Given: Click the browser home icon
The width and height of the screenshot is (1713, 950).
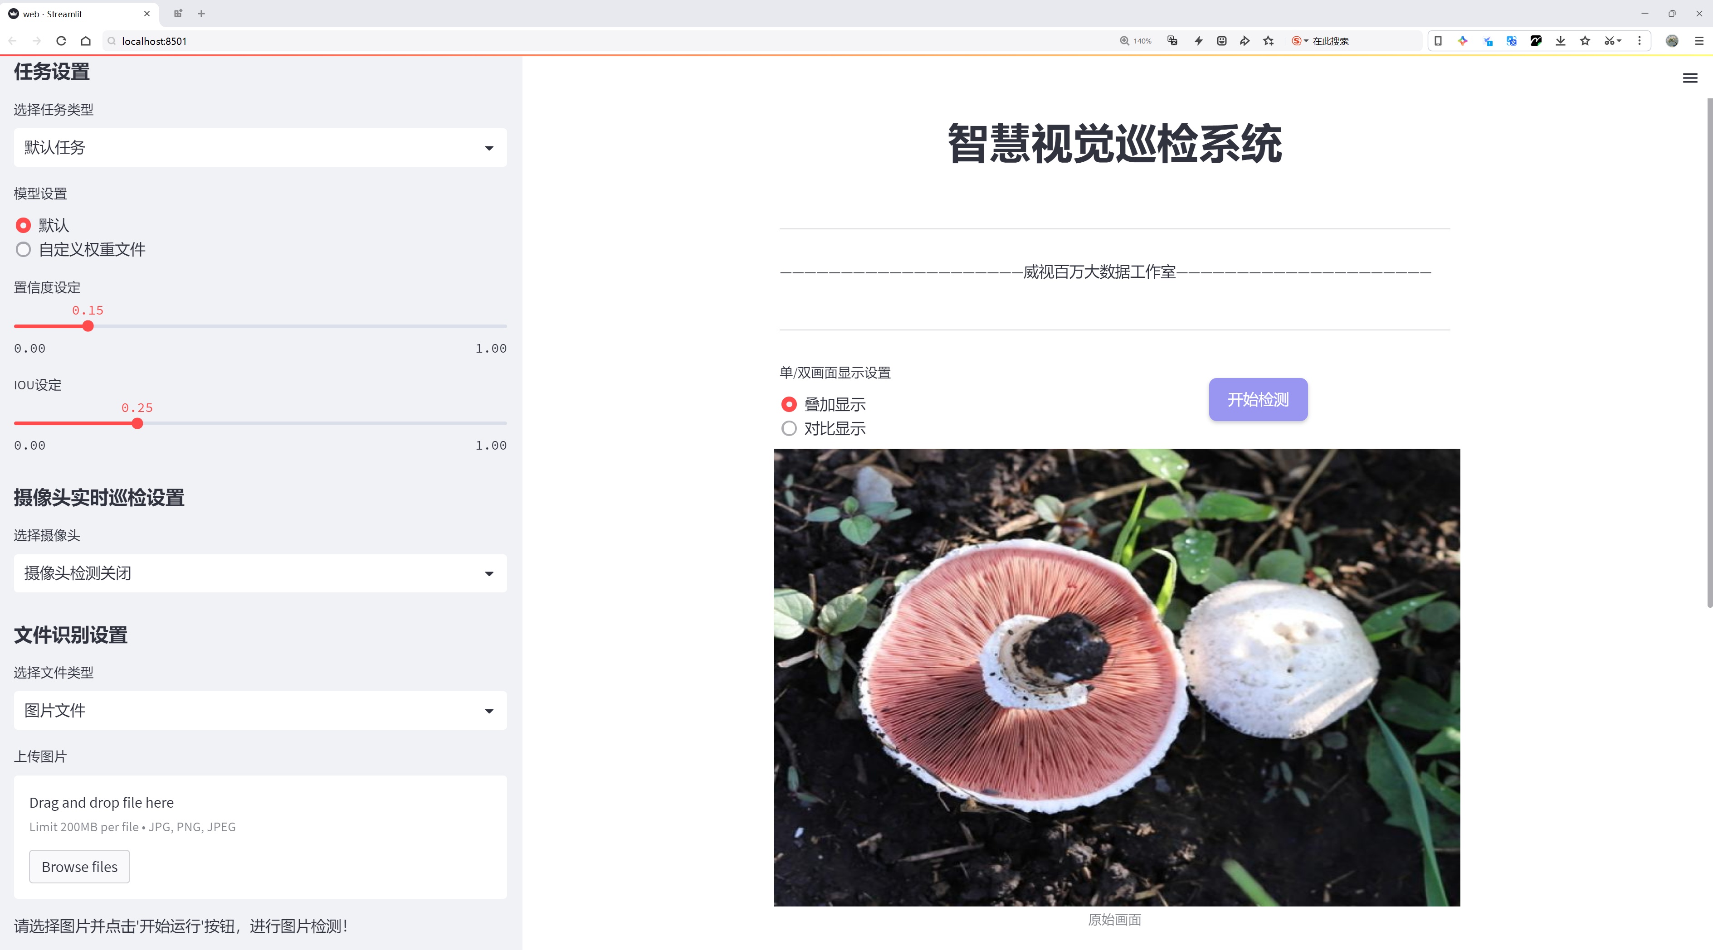Looking at the screenshot, I should pos(86,41).
